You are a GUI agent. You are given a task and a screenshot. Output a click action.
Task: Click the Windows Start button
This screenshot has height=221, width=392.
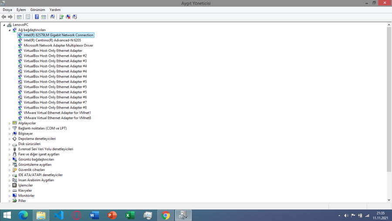pos(7,215)
